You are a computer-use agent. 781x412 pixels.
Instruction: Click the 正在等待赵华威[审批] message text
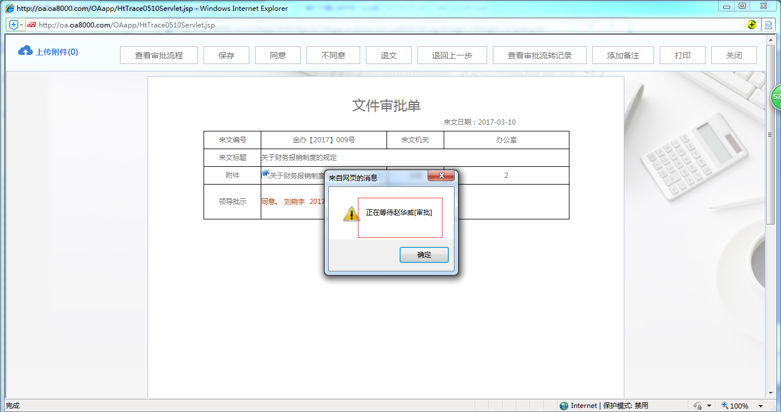[399, 213]
